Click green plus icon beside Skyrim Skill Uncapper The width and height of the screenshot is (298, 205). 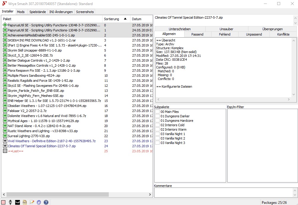(5, 50)
